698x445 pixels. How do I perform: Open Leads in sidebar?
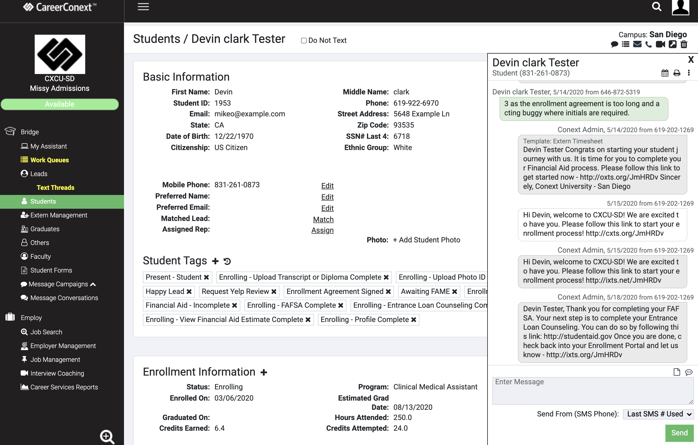pyautogui.click(x=34, y=174)
